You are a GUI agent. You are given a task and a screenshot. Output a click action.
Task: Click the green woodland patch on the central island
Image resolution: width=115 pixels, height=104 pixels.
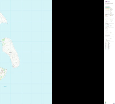point(3,40)
